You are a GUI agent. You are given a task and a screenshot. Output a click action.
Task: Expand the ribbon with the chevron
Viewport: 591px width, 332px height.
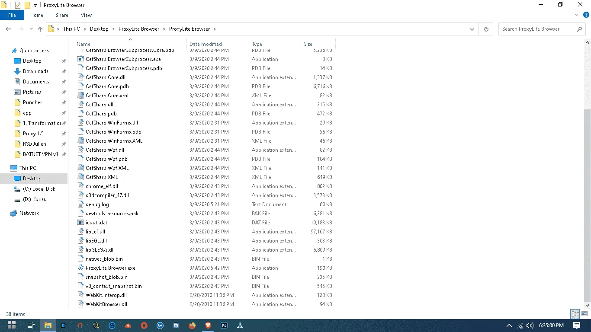click(x=577, y=15)
